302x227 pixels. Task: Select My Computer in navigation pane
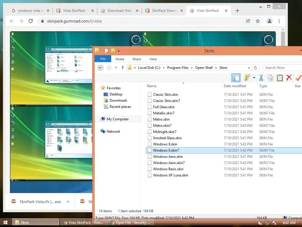[x=118, y=119]
